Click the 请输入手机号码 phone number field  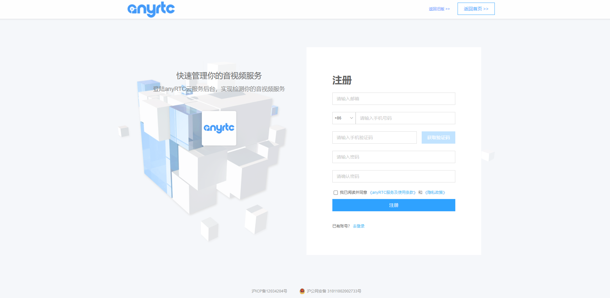point(405,118)
